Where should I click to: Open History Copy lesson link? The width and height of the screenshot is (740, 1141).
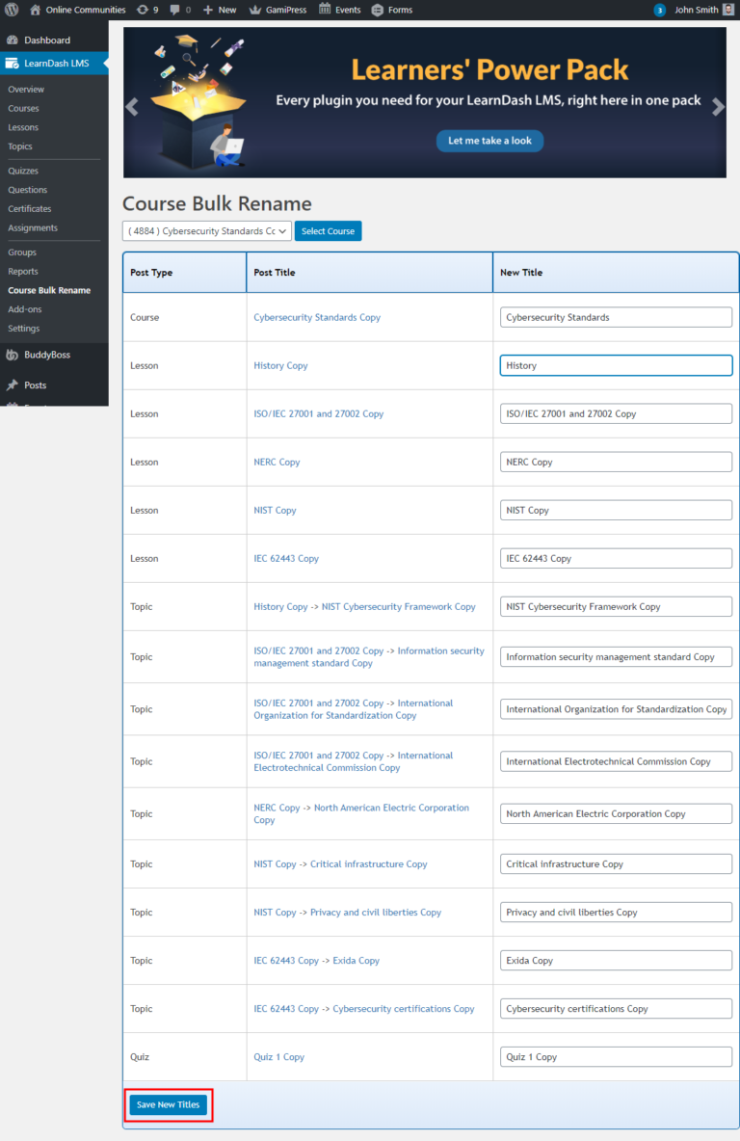pos(280,365)
